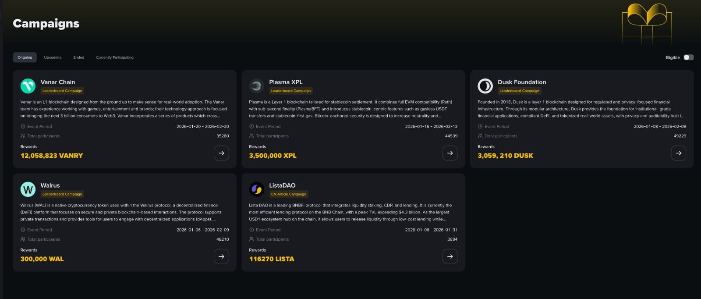This screenshot has width=701, height=299.
Task: Click Dusk Foundation's Leaderboard Campaign tag
Action: tap(519, 91)
